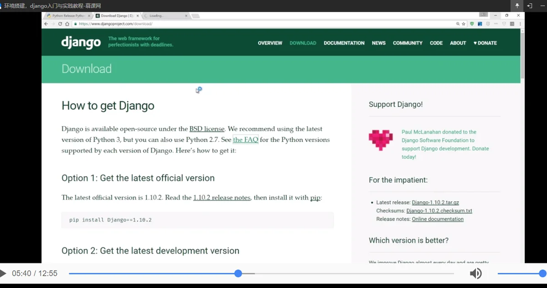Go to the browser home page icon
Viewport: 547px width, 288px height.
[x=67, y=24]
